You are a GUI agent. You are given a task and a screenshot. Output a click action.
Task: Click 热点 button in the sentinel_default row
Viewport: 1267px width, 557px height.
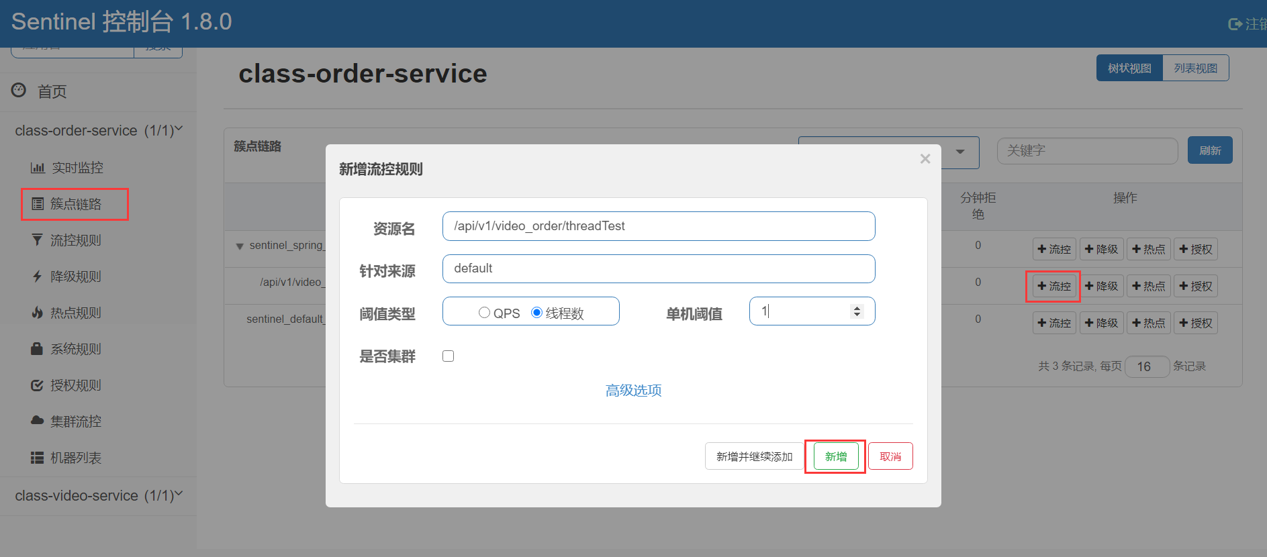pos(1148,323)
